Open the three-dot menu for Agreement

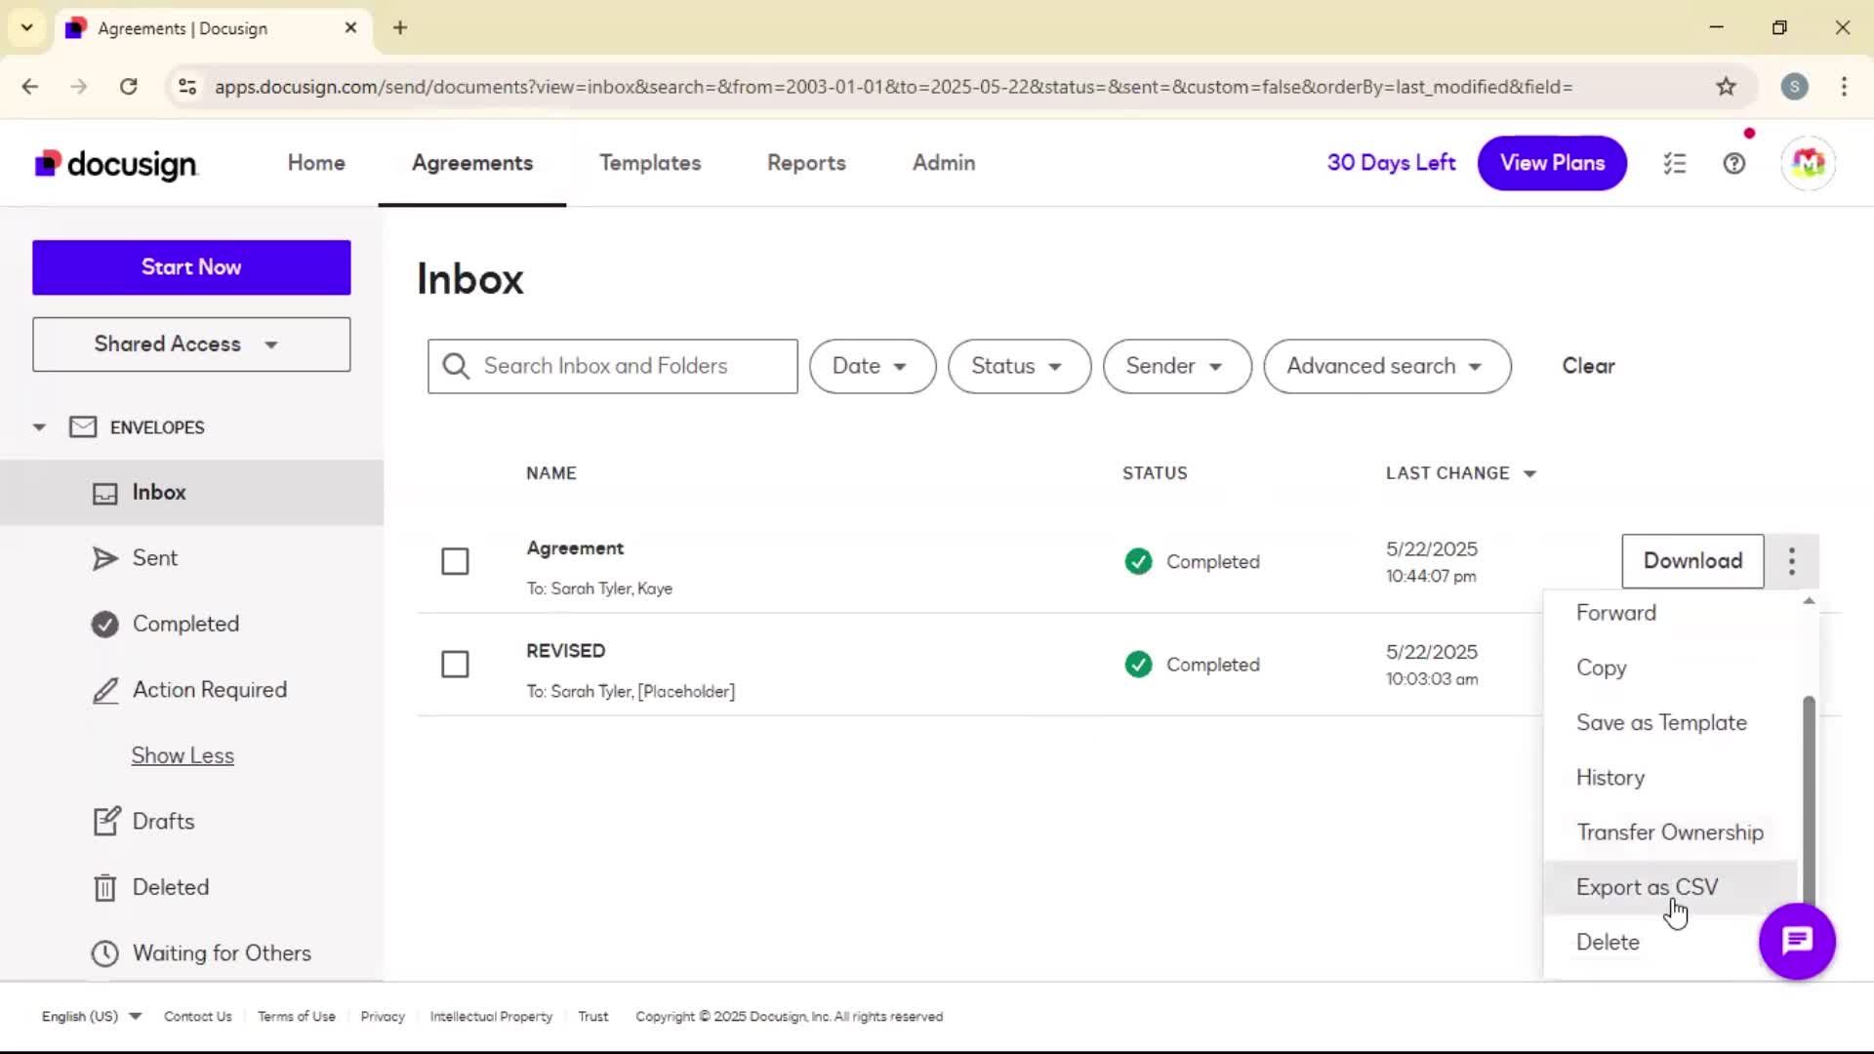[1792, 561]
